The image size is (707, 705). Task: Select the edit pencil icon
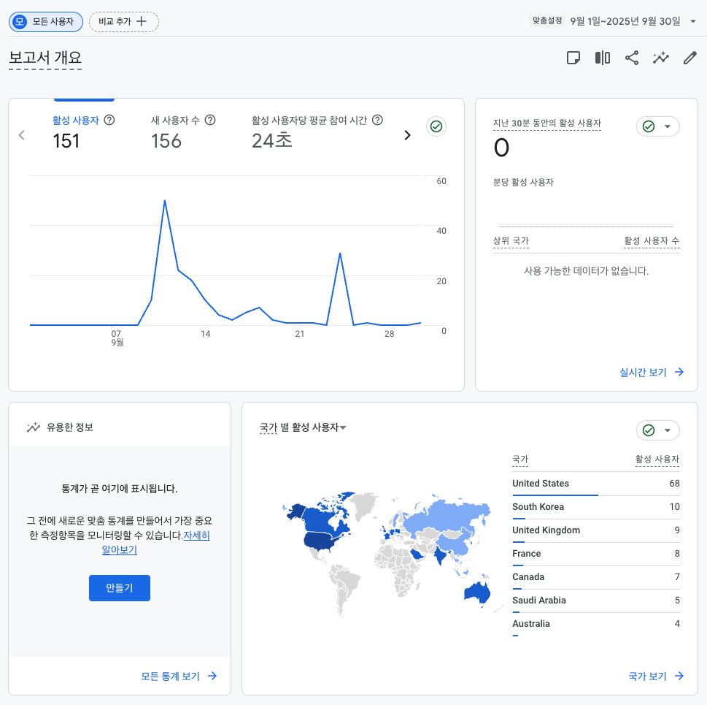tap(689, 57)
